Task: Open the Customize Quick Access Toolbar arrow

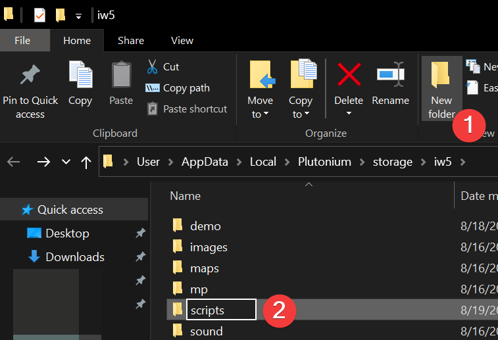Action: 78,16
